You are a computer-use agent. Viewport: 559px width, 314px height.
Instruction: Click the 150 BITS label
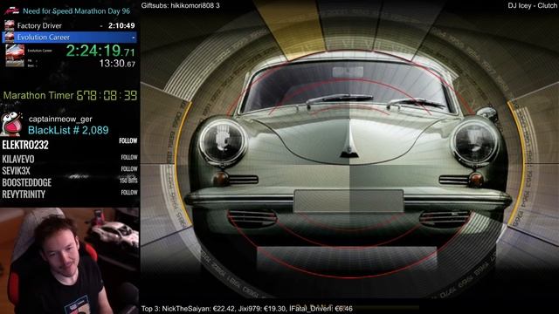click(128, 181)
